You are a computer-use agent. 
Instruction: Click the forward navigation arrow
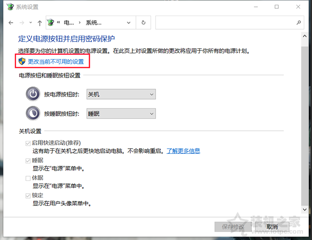21,23
